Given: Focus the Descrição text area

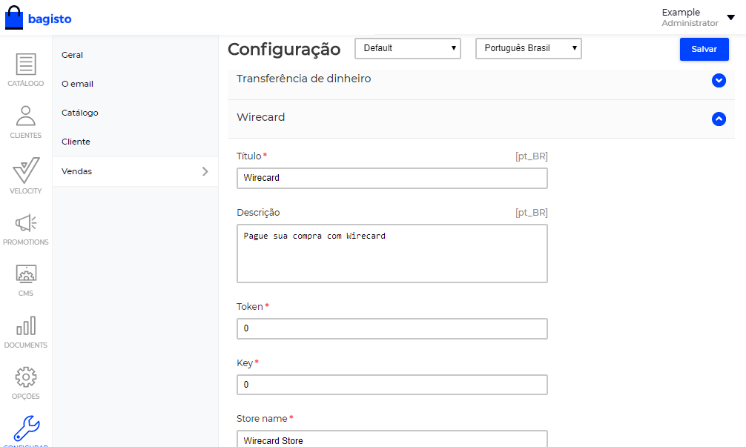Looking at the screenshot, I should (x=392, y=254).
